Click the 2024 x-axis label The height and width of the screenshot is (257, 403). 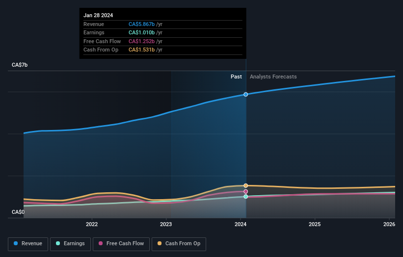(x=241, y=225)
